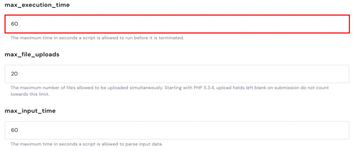Click the value 20 in max_file_uploads

14,74
